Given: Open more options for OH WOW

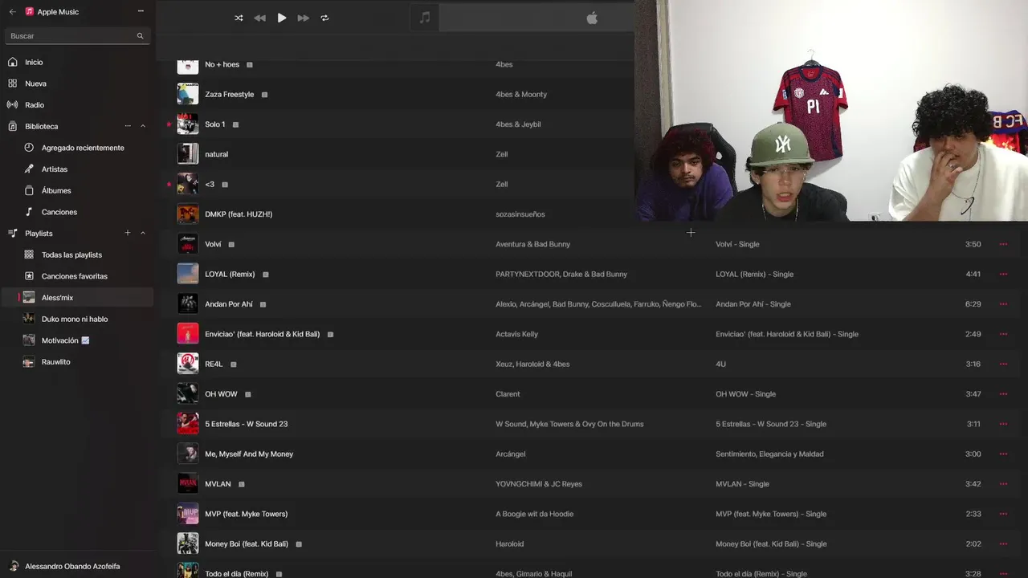Looking at the screenshot, I should point(1003,394).
